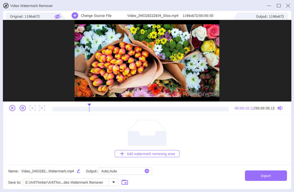Click the Video_2403282...Watermark.mp4 name text

48,171
